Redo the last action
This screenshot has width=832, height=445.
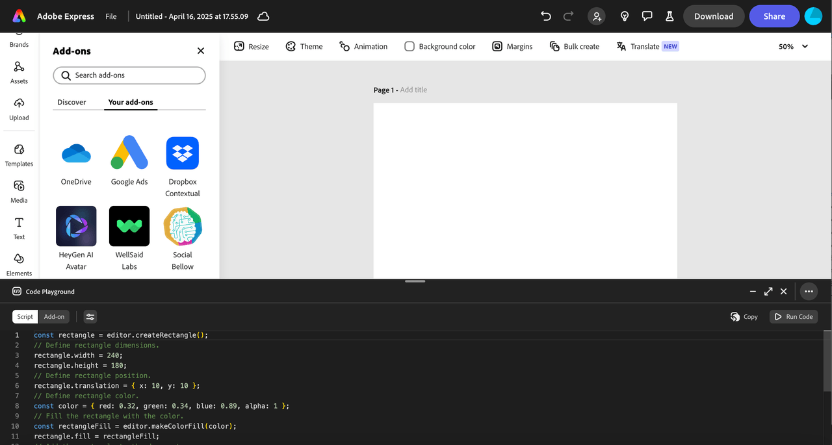pyautogui.click(x=568, y=16)
